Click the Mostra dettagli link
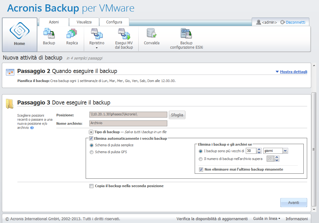319x223 pixels. (293, 72)
